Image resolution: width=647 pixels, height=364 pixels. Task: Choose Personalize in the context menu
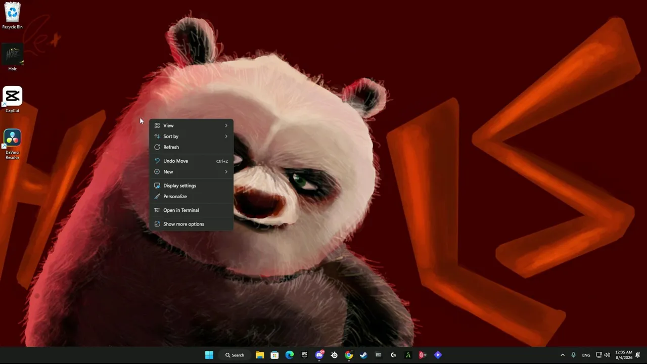click(191, 196)
